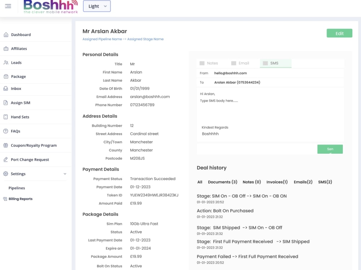Click the Affiliates briefcase icon
361x270 pixels.
pyautogui.click(x=6, y=49)
